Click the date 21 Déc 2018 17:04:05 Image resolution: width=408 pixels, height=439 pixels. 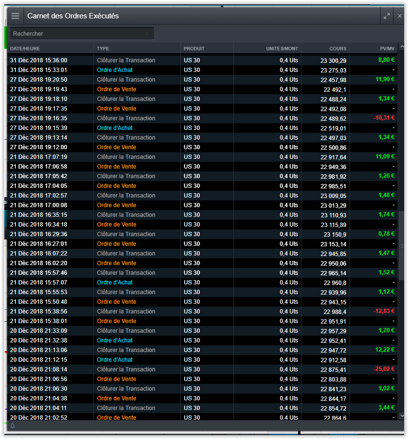coord(39,186)
